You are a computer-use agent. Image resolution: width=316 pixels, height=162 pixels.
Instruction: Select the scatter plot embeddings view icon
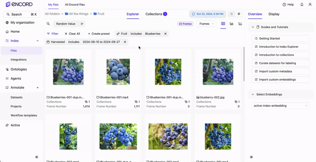tap(240, 24)
